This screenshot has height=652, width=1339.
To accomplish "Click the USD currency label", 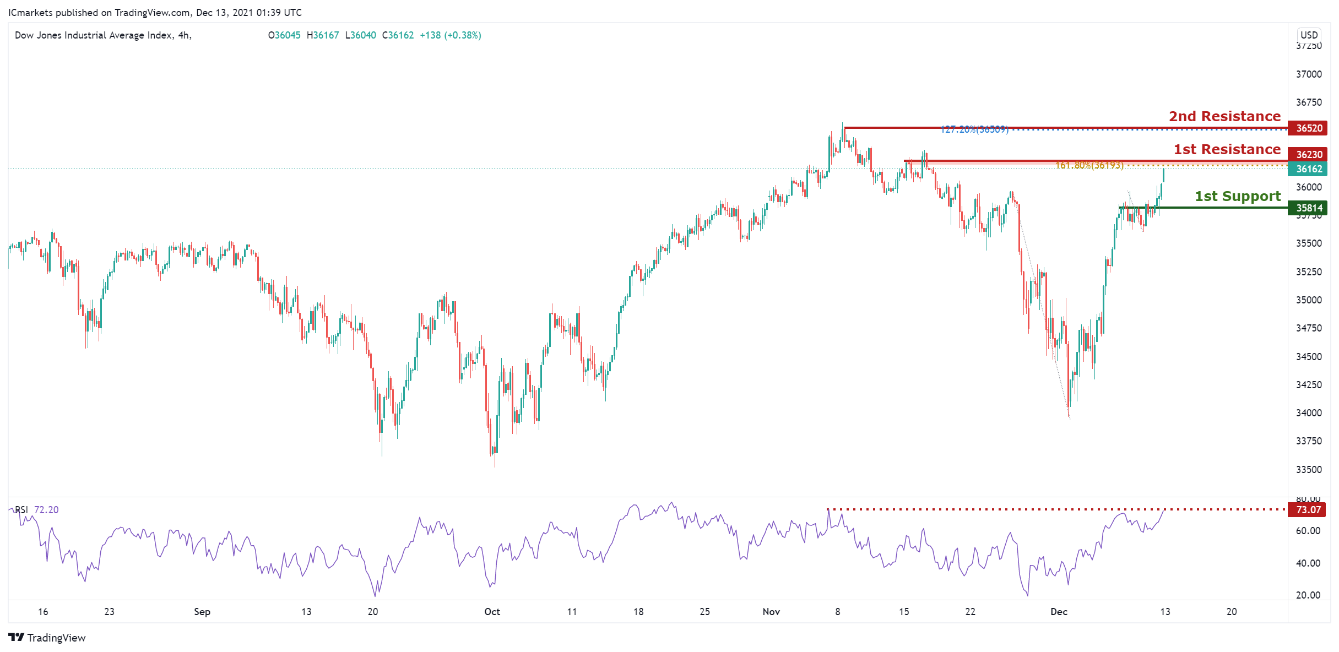I will [x=1309, y=35].
